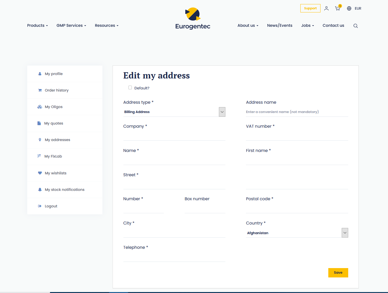
Task: Open the GMP Services menu
Action: [x=71, y=26]
